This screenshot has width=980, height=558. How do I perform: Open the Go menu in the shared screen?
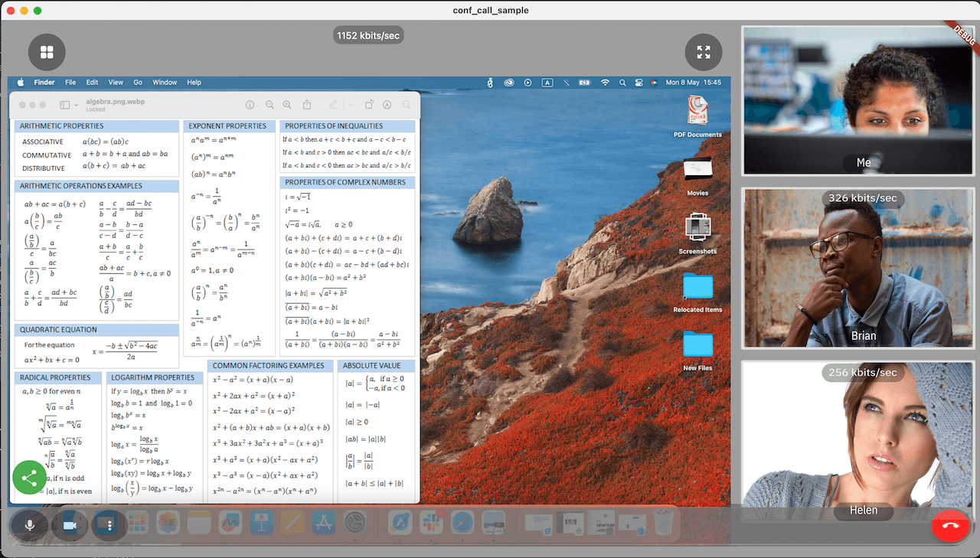pyautogui.click(x=138, y=83)
